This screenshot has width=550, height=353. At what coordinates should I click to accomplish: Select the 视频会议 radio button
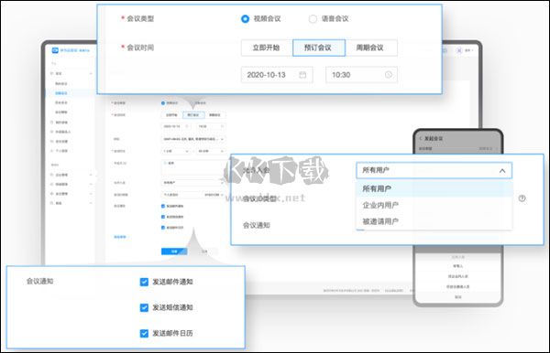coord(245,19)
